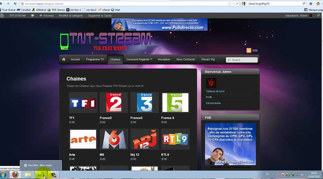Open Nouveau in WordPress admin bar
This screenshot has width=323, height=179.
[x=47, y=16]
